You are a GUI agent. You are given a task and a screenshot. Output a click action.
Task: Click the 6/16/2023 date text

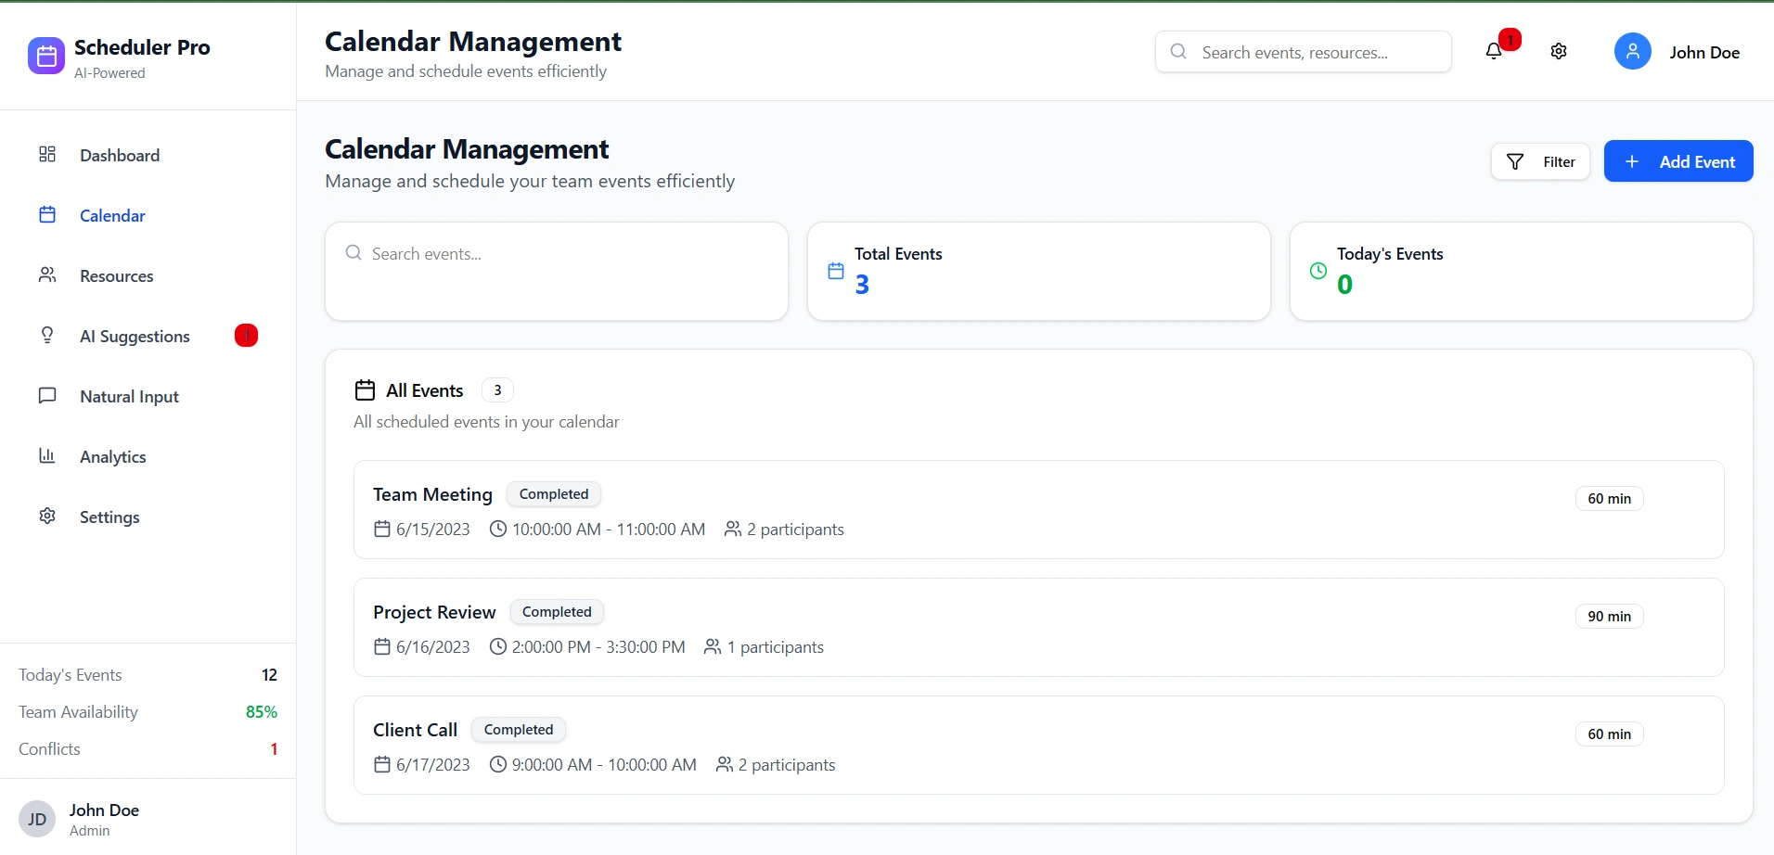(433, 647)
